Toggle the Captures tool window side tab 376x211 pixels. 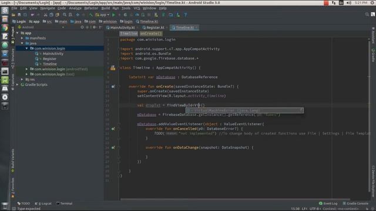coord(13,81)
